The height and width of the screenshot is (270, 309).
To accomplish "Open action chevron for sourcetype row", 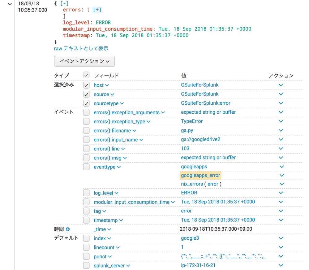I will [281, 103].
